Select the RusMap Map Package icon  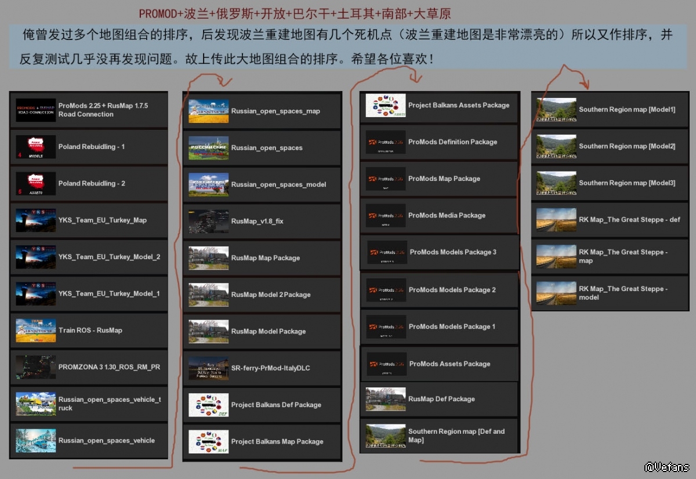coord(208,258)
